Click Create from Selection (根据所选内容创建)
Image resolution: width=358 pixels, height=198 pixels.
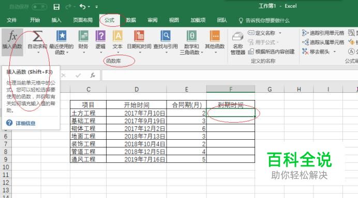[272, 52]
